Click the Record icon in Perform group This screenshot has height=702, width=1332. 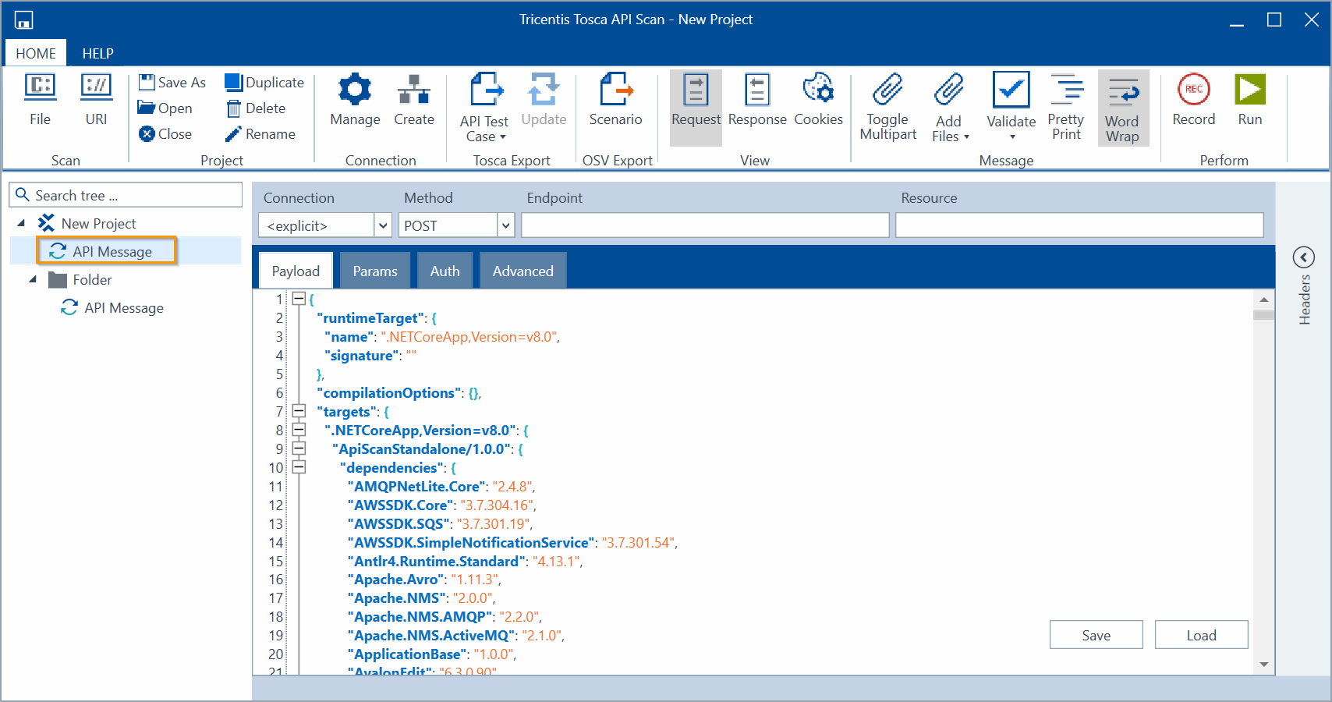[1193, 90]
